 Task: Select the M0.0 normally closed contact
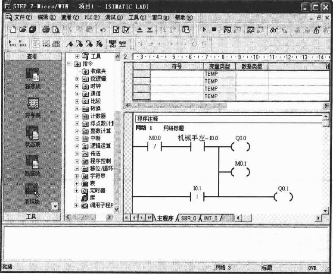[x=155, y=146]
